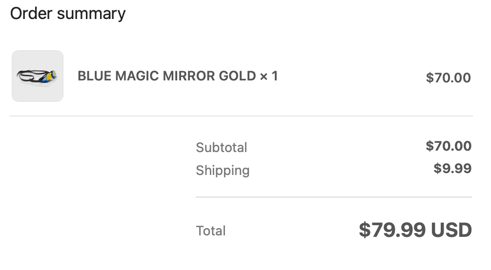The height and width of the screenshot is (270, 491).
Task: Click the divider line below product row
Action: [241, 116]
